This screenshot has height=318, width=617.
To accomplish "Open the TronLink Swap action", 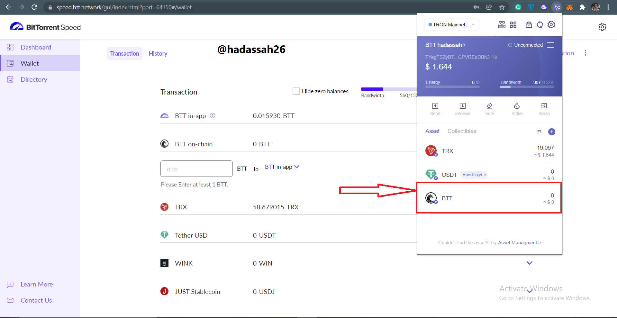I will 544,109.
